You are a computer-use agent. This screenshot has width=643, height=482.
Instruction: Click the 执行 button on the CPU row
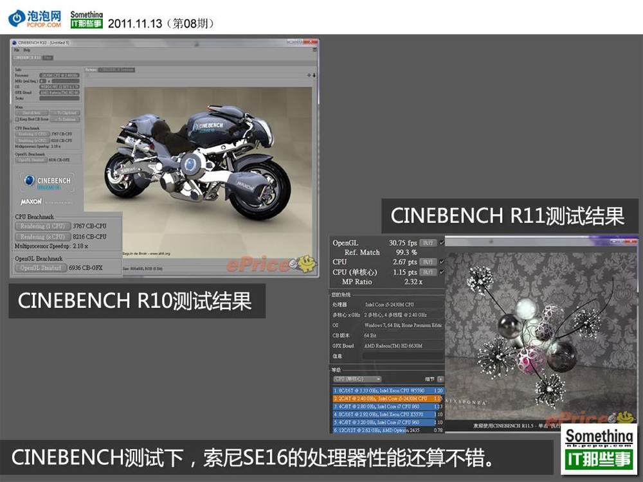[428, 262]
